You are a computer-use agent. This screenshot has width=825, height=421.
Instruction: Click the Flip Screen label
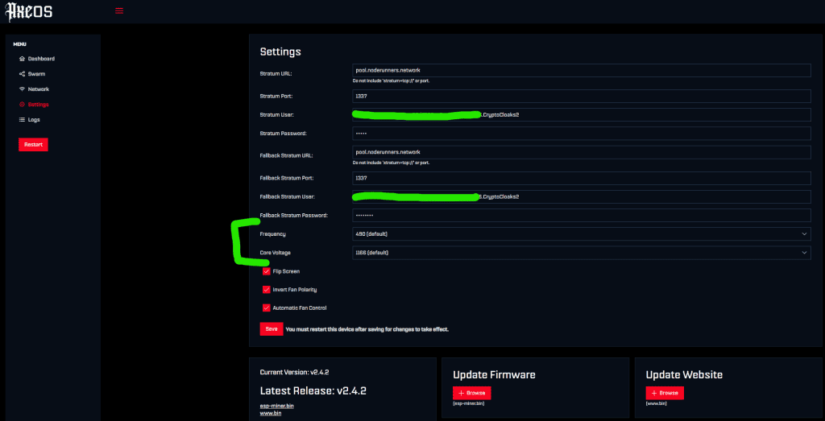(x=286, y=271)
